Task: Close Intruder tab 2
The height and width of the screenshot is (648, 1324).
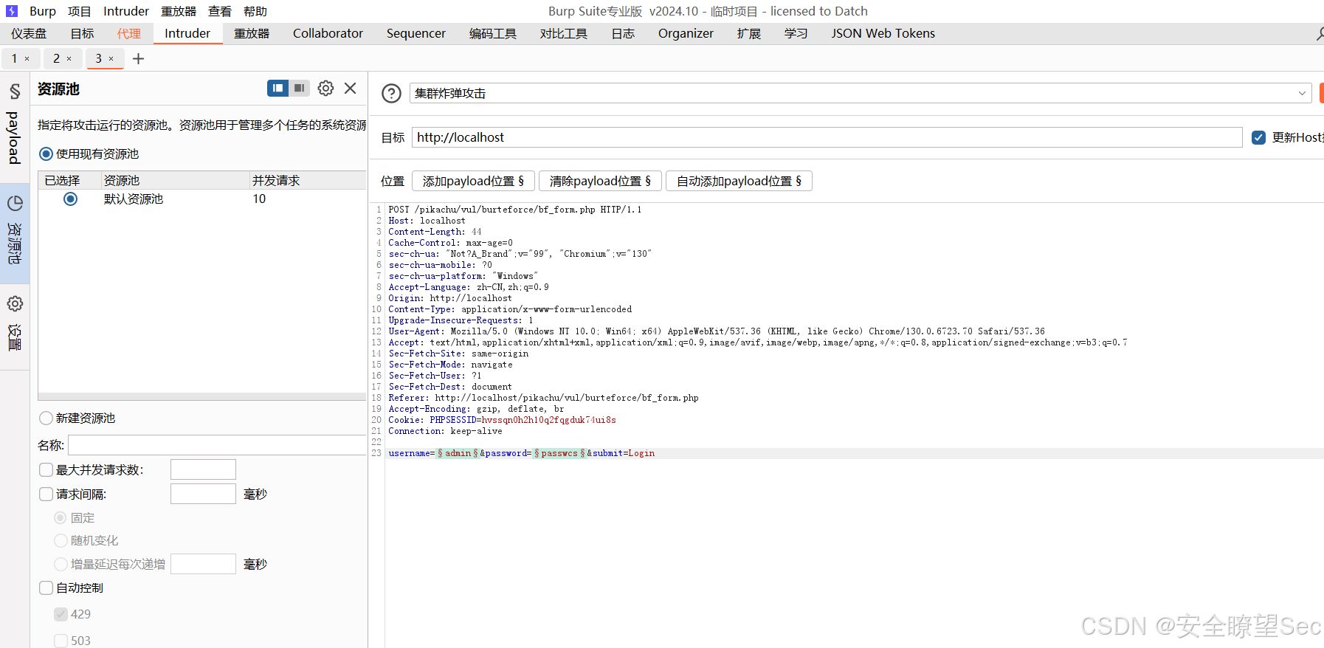Action: click(x=69, y=59)
